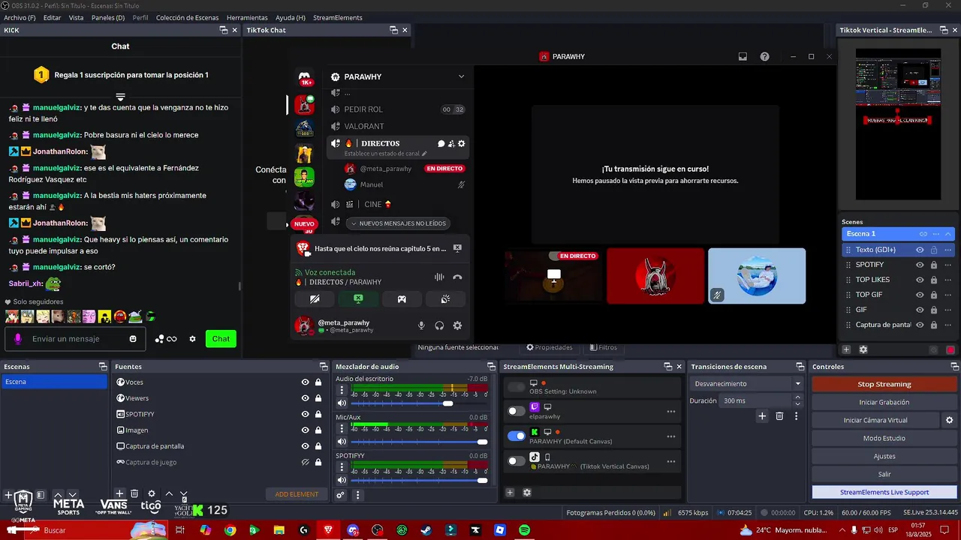The image size is (961, 540).
Task: Open the Desvanecimiento transition dropdown
Action: coord(746,383)
